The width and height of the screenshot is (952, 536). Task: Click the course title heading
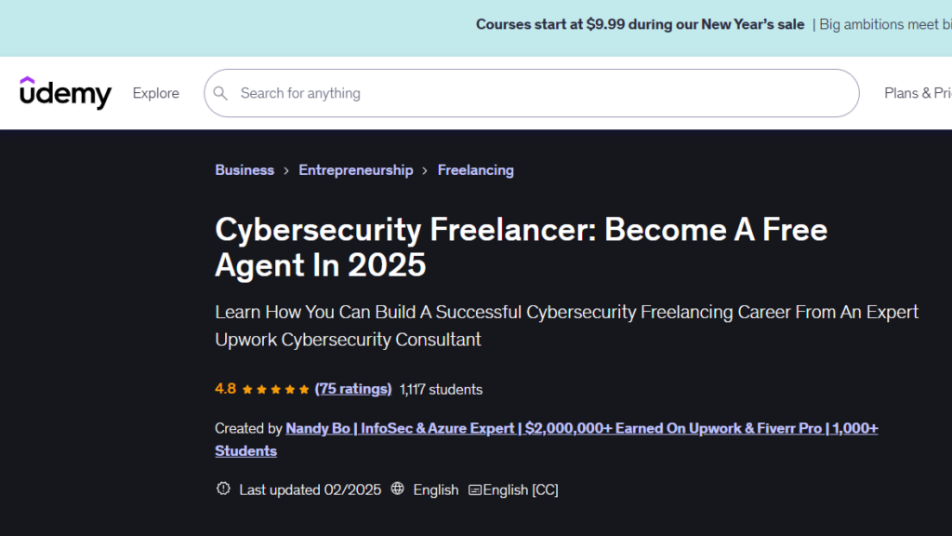521,247
